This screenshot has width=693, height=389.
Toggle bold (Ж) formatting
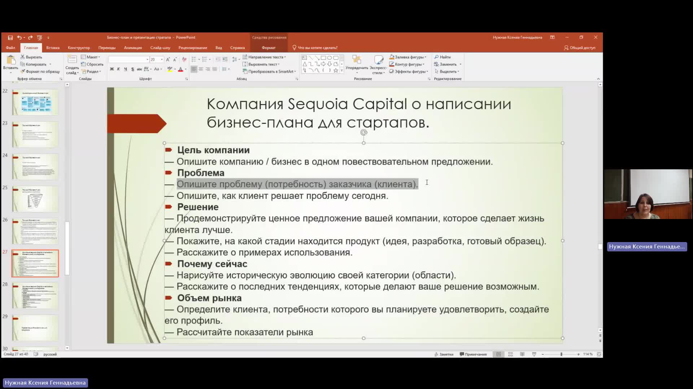(x=112, y=69)
